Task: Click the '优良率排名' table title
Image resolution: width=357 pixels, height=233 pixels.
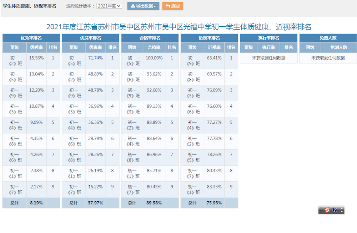Action: pyautogui.click(x=91, y=38)
